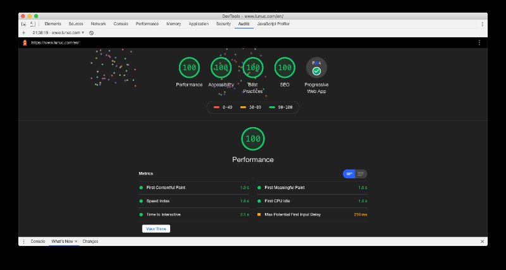Viewport: 506px width, 270px height.
Task: Click the Lighthouse logo icon beside the URL
Action: [25, 42]
